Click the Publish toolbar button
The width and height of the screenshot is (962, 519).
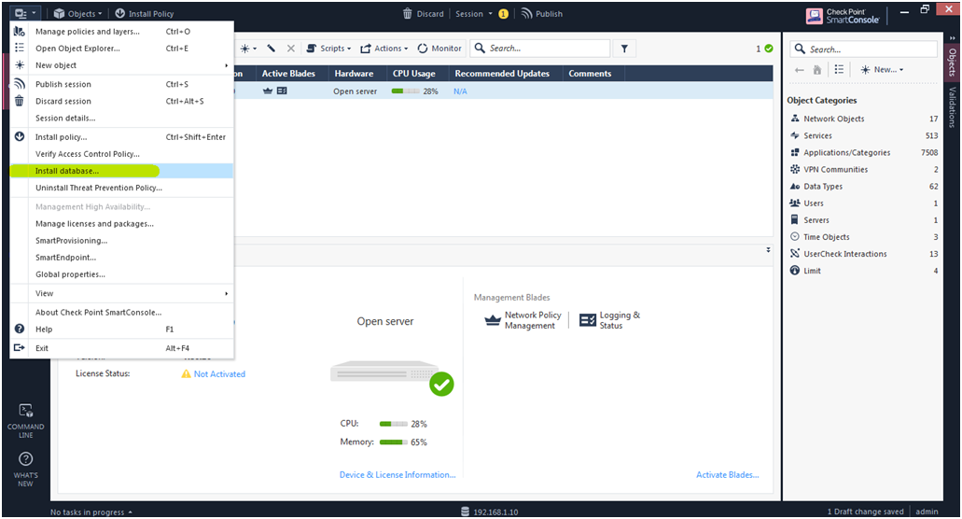[542, 13]
